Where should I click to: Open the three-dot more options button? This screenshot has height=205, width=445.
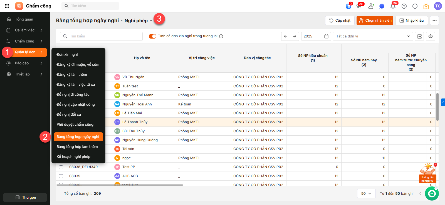[x=434, y=21]
